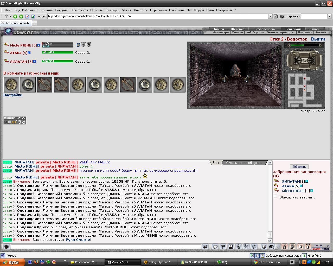Pick up the first scattered nut item

point(11,85)
